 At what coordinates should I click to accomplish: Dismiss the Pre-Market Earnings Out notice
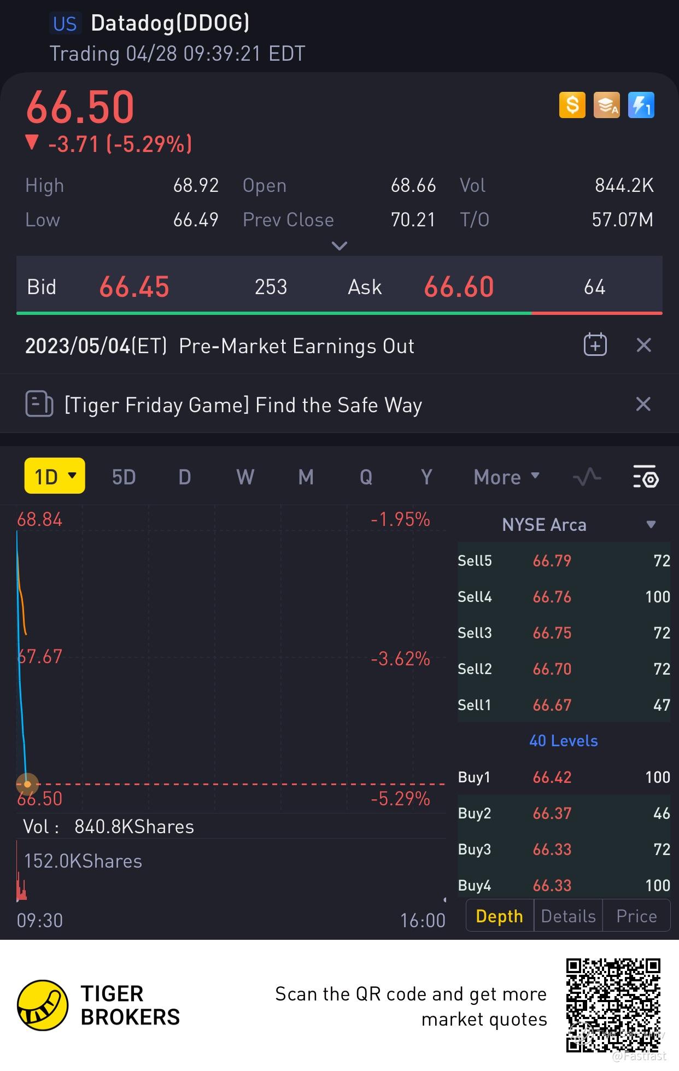tap(644, 345)
